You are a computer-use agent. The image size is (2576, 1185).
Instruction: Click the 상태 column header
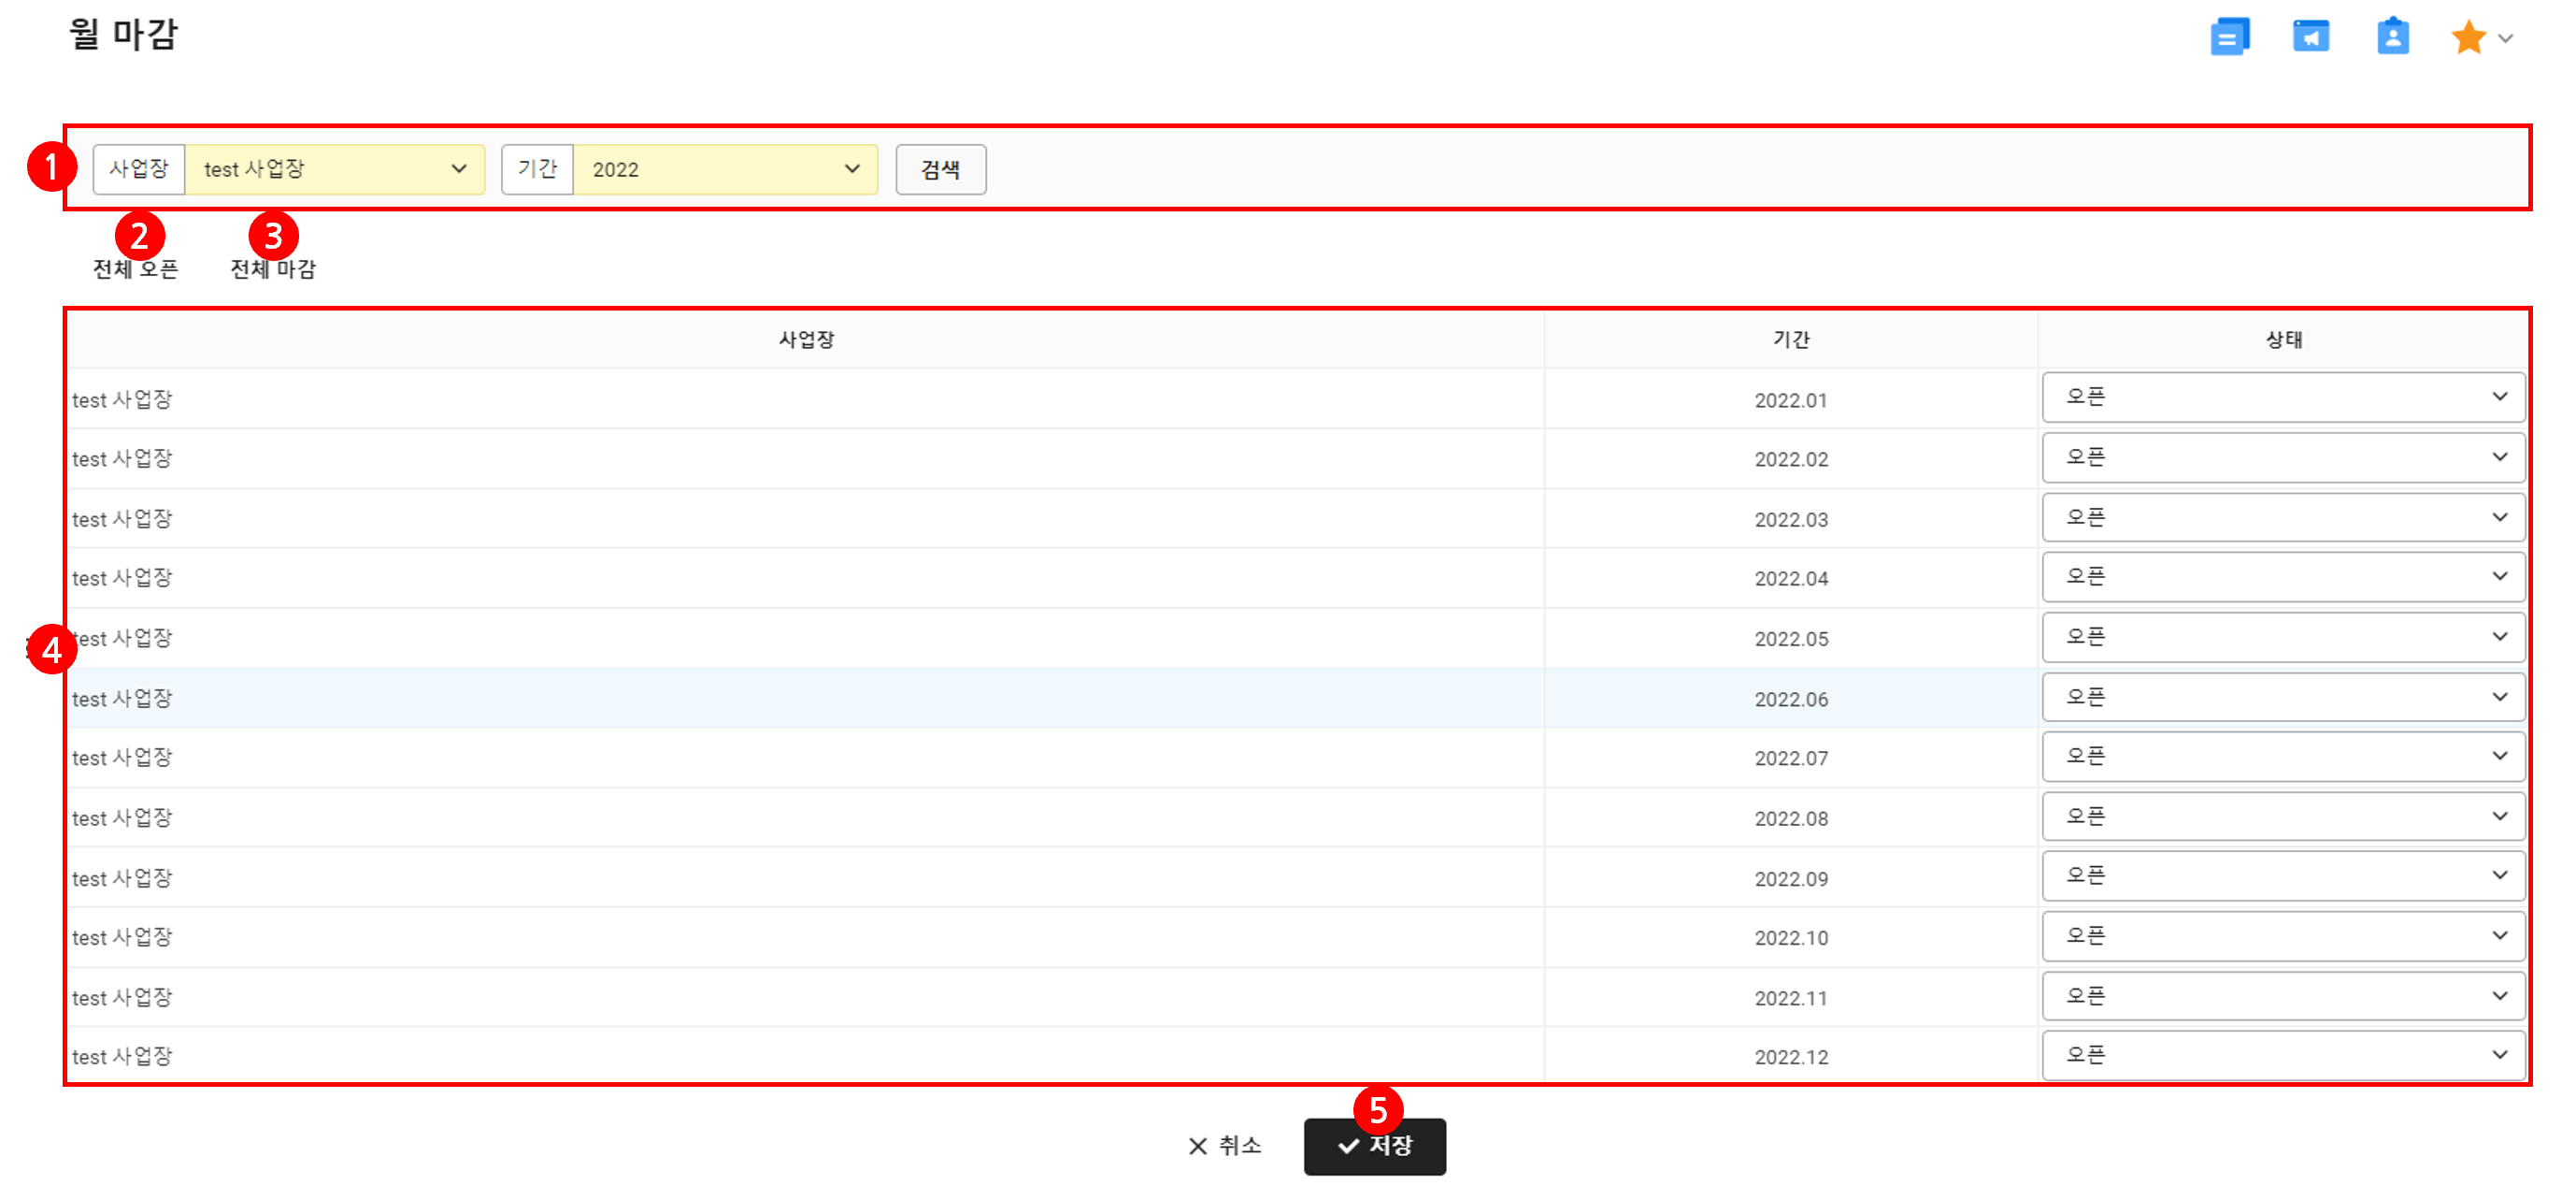[x=2283, y=340]
